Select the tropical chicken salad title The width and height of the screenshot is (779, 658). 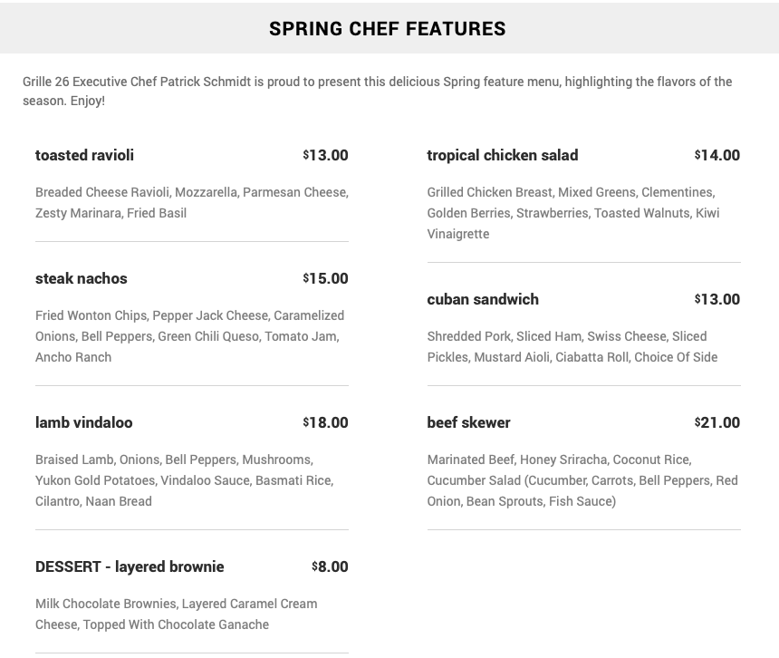pos(502,155)
